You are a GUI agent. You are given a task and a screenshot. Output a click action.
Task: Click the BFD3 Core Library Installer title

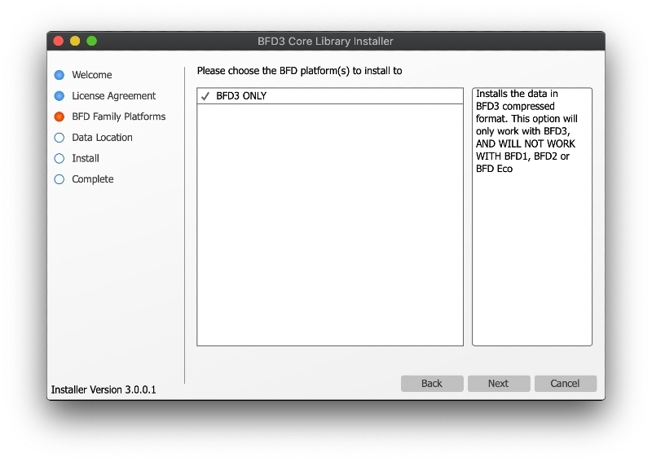[x=325, y=42]
